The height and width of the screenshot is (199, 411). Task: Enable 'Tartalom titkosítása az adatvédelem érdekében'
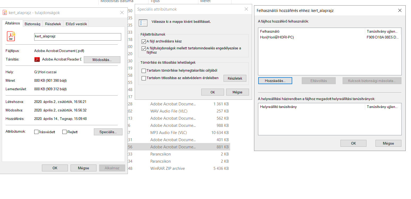pyautogui.click(x=144, y=78)
